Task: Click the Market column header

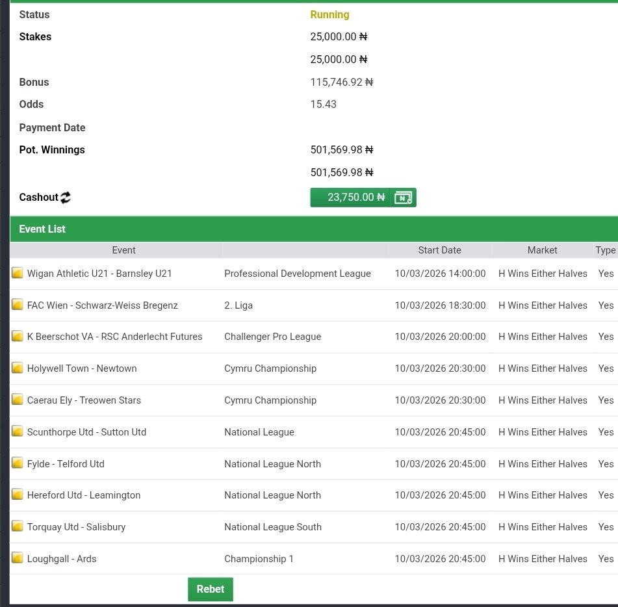Action: [543, 250]
